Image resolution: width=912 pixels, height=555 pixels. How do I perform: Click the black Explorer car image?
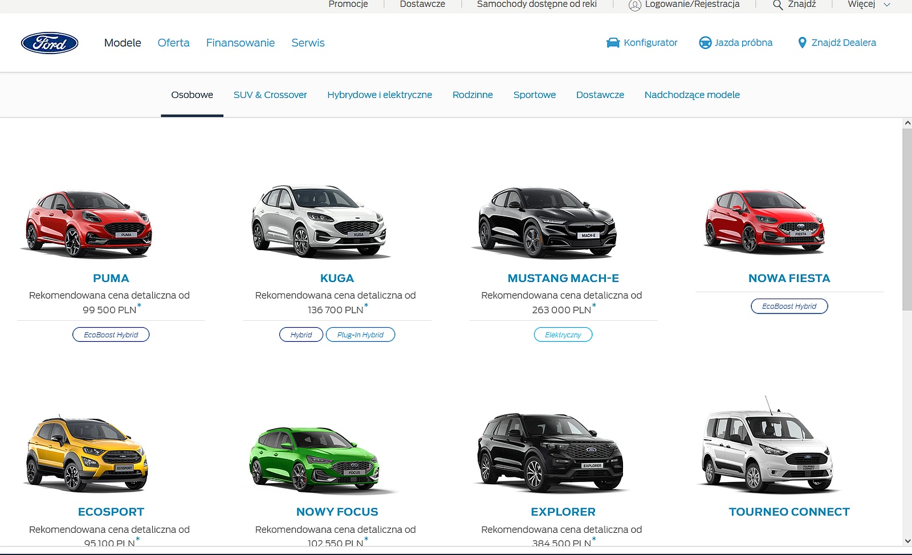pos(550,453)
